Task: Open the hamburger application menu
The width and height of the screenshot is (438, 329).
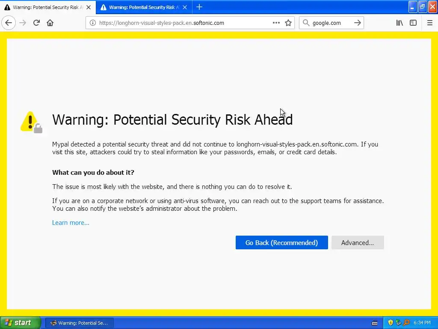Action: 430,23
